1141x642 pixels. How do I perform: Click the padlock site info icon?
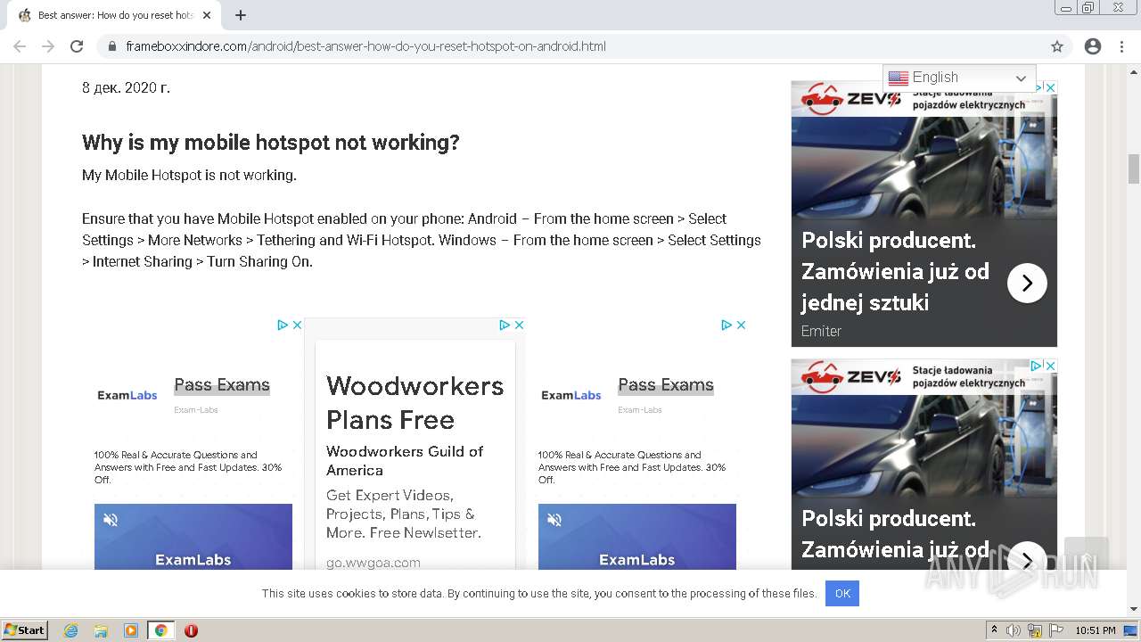tap(112, 46)
